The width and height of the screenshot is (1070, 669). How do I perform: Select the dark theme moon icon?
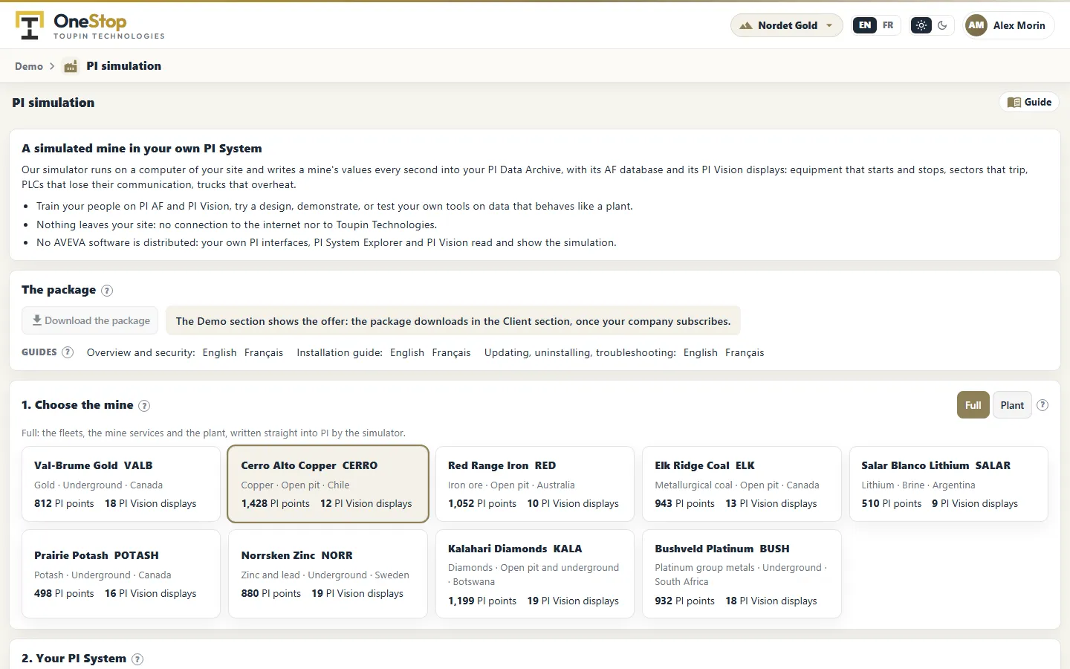(x=942, y=25)
